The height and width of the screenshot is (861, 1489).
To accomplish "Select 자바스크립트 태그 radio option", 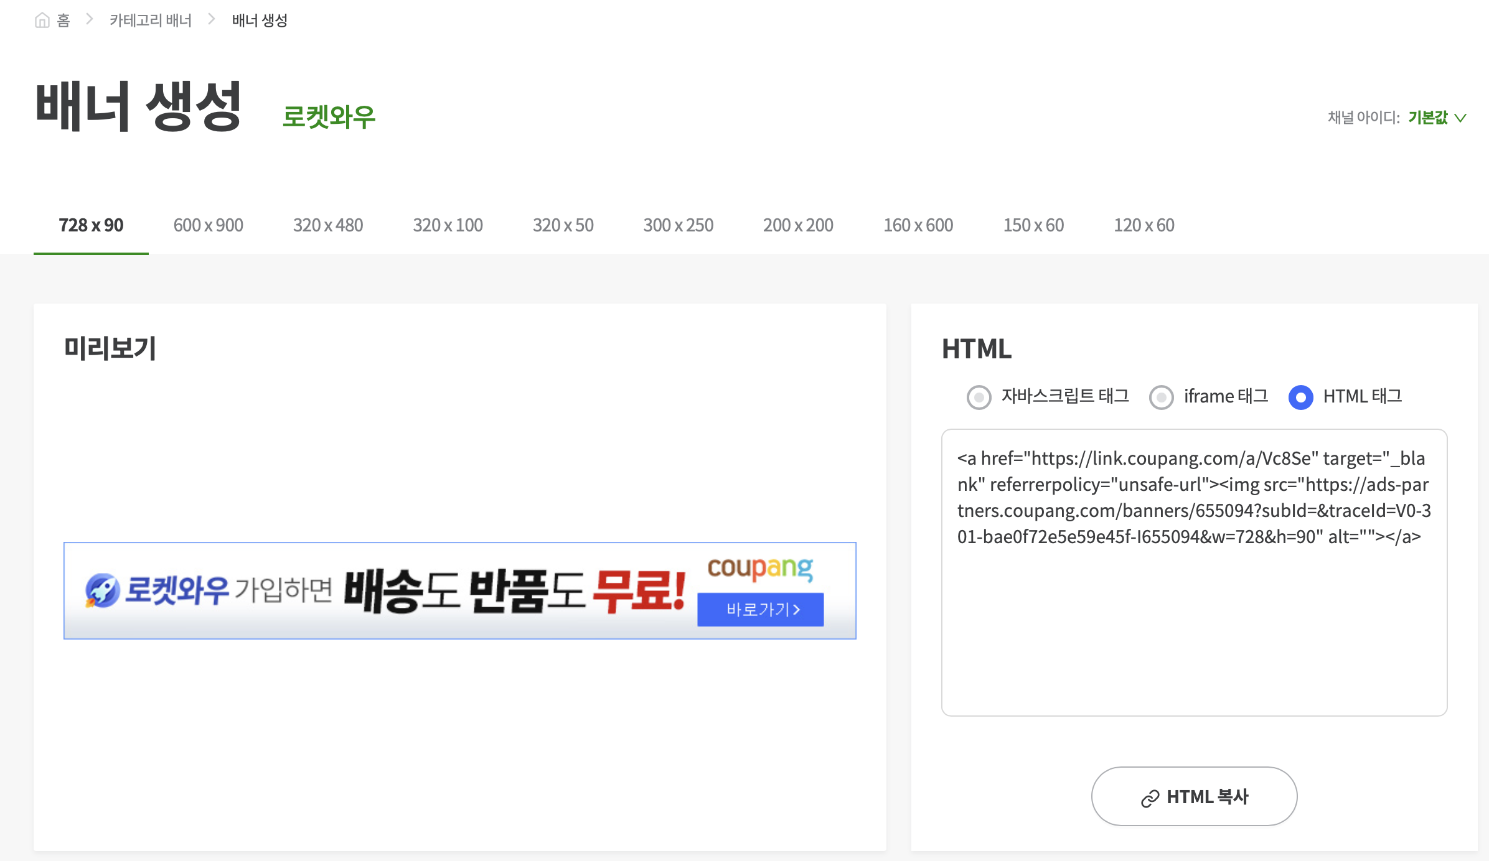I will point(979,397).
